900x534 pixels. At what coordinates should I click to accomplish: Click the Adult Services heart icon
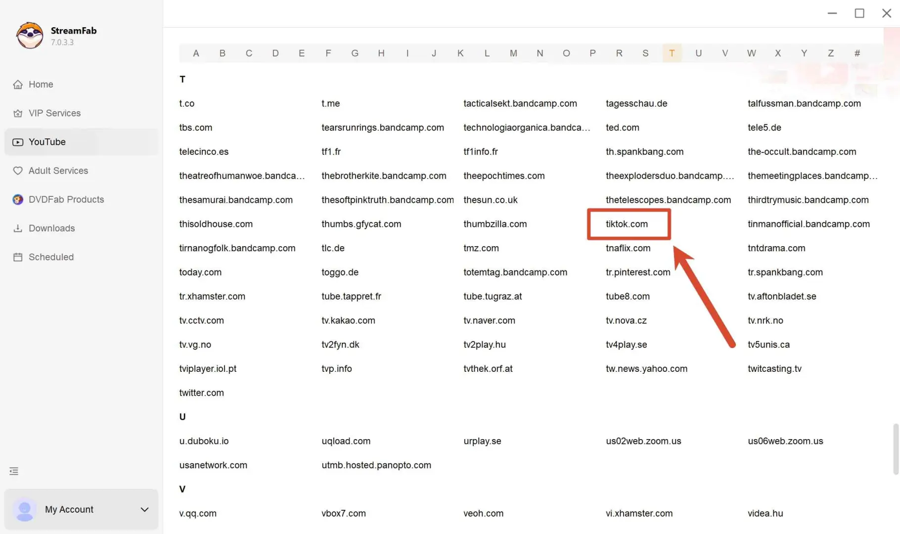pos(18,171)
